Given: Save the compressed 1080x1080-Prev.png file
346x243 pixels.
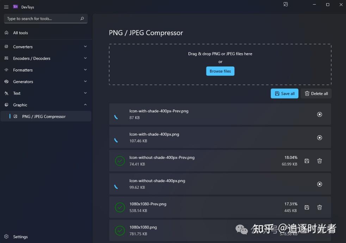Looking at the screenshot, I should (307, 207).
